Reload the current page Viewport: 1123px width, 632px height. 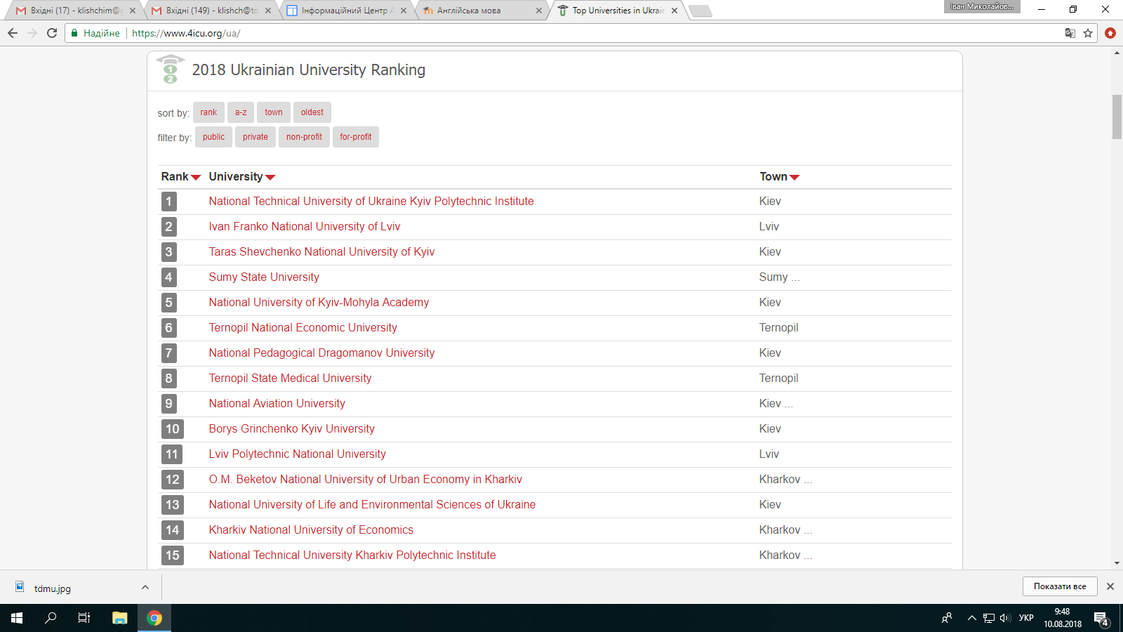pyautogui.click(x=52, y=33)
